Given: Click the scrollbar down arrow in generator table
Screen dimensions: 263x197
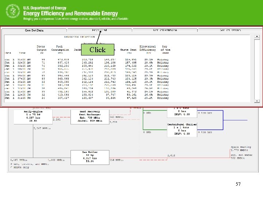Looking at the screenshot, I should pos(257,101).
